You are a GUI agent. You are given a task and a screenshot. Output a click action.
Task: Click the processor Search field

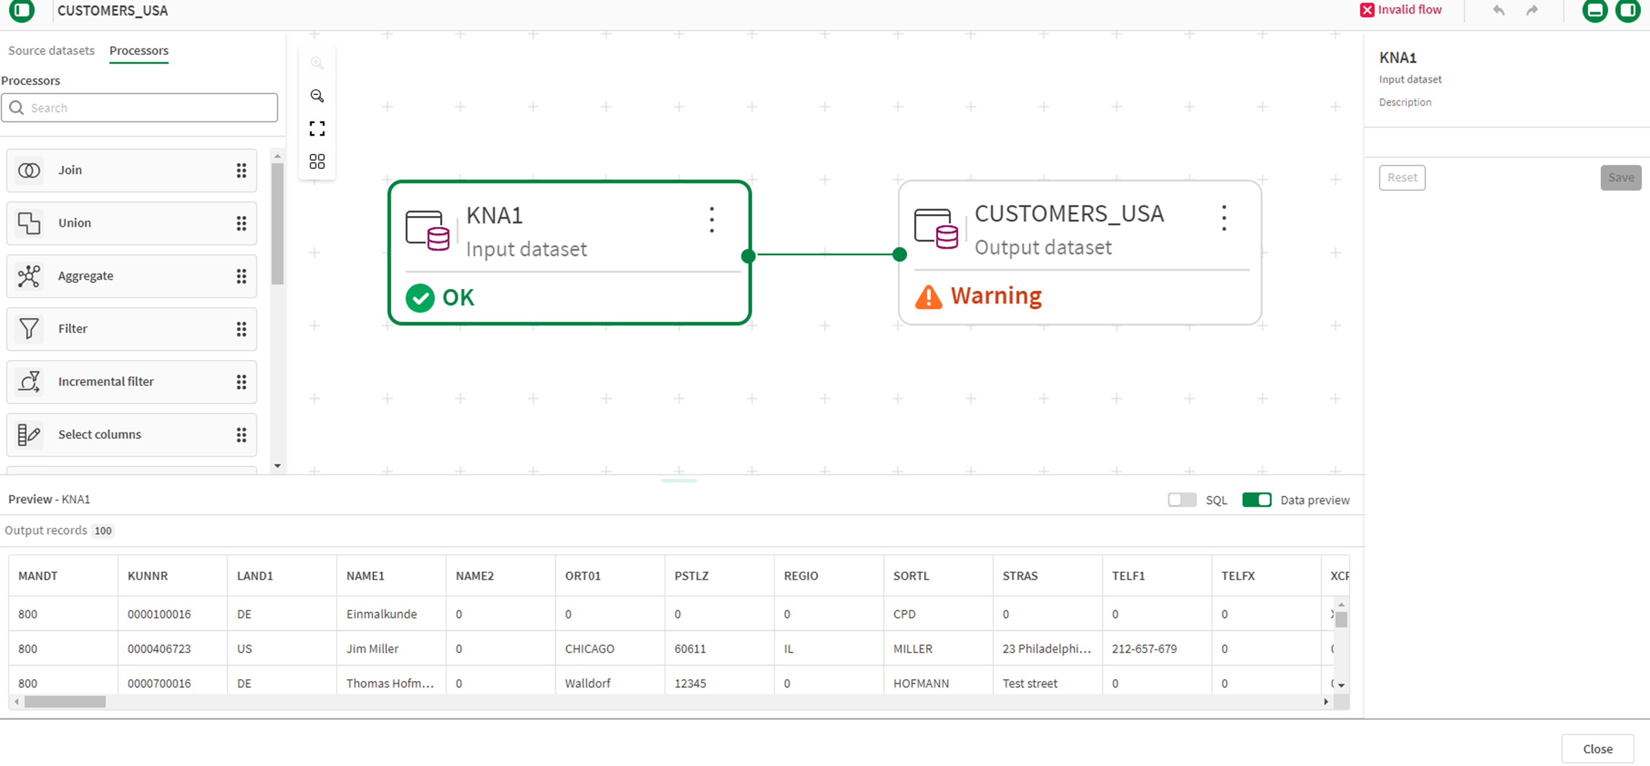click(139, 107)
